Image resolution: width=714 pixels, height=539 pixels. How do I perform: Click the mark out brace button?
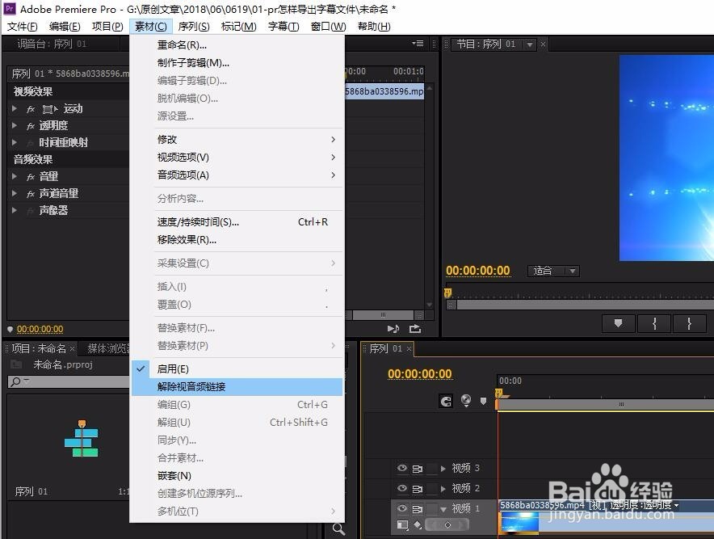click(690, 323)
